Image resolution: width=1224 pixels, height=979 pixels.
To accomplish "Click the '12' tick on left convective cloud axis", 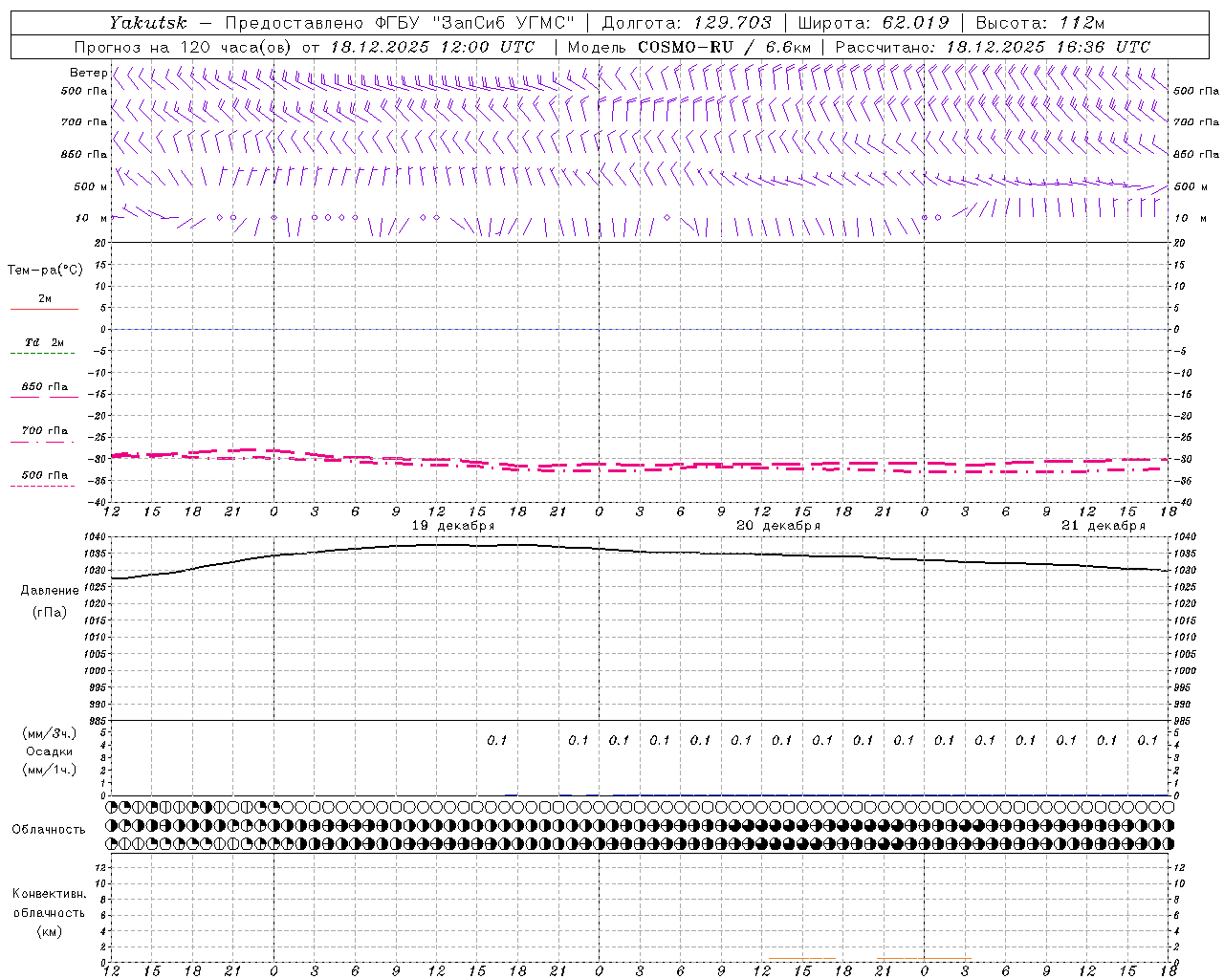I will tap(101, 867).
